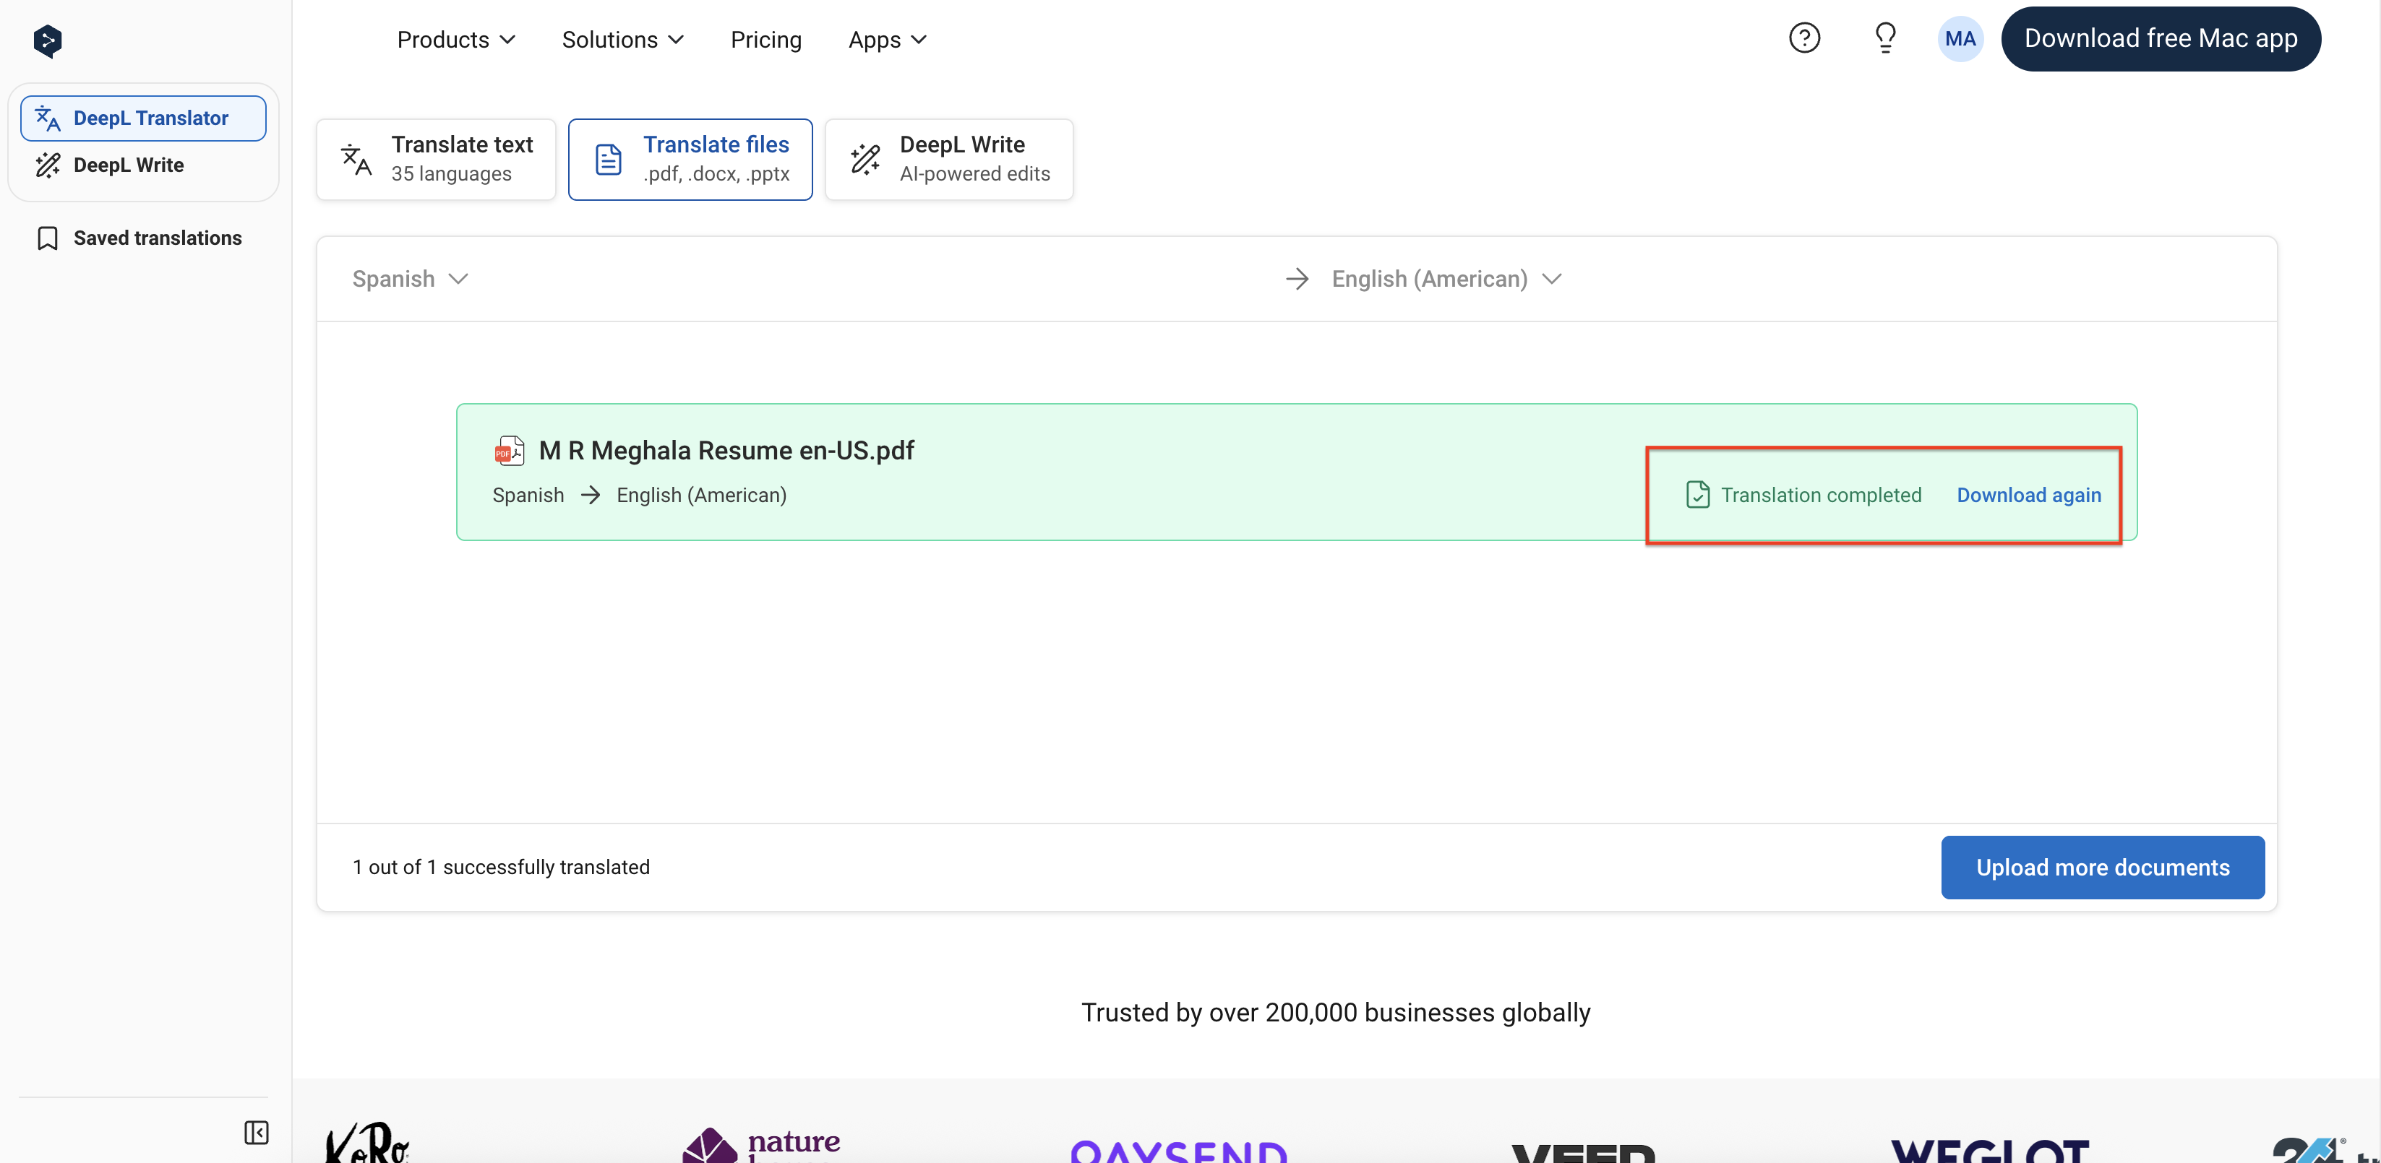Collapse the sidebar using the chevron icon
This screenshot has height=1163, width=2381.
(x=256, y=1133)
